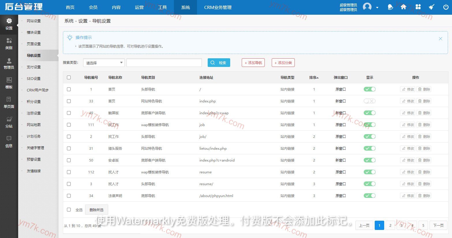Screen dimensions: 452x238
Task: Open the SEO设置 side menu item
Action: point(34,78)
